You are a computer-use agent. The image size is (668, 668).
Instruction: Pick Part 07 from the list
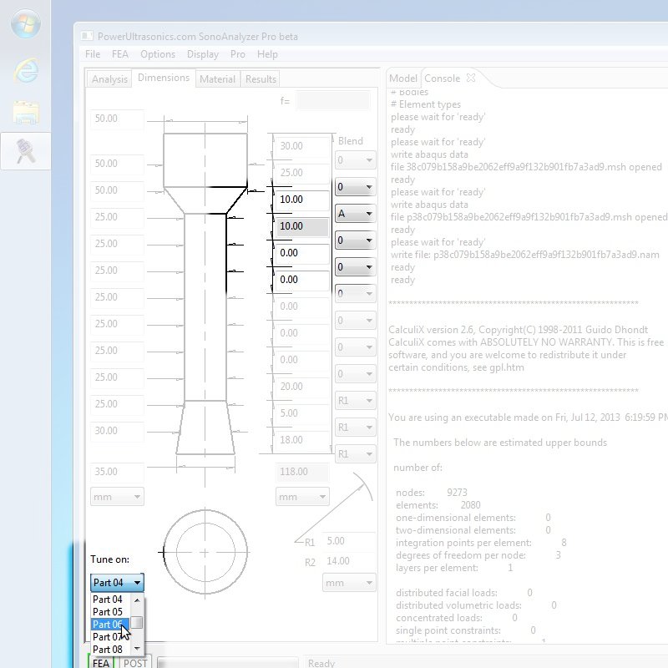point(110,637)
